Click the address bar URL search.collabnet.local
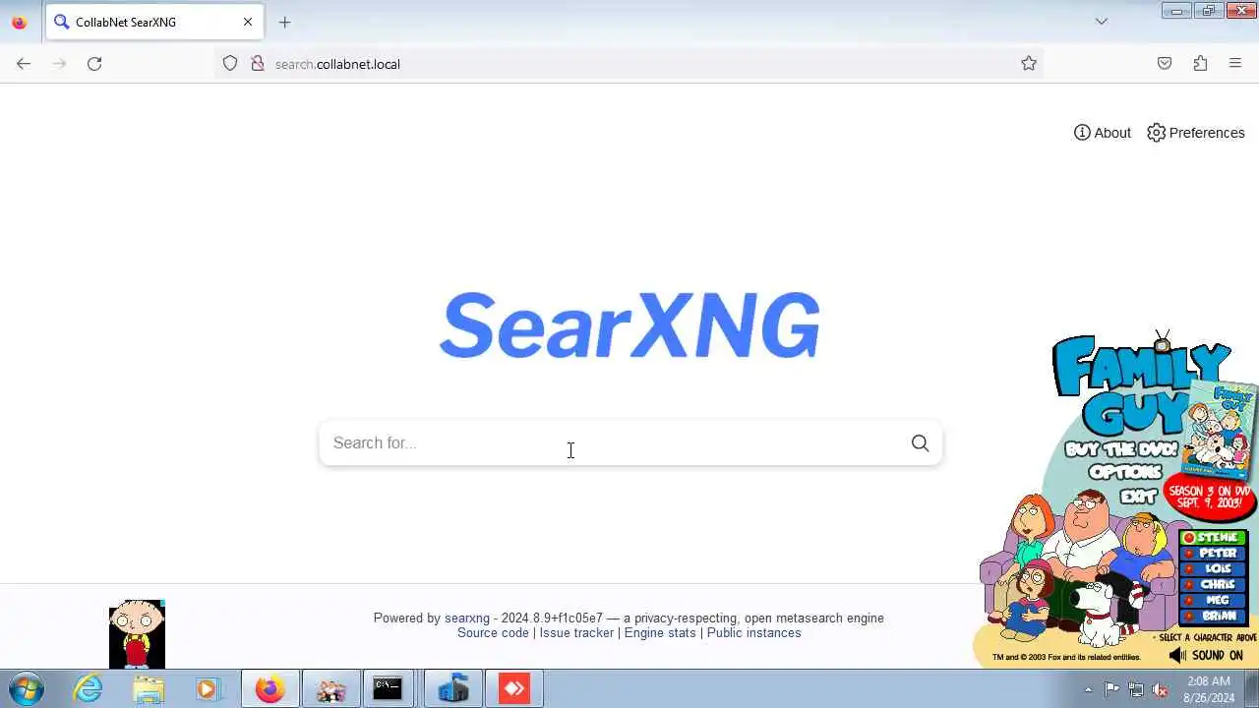This screenshot has width=1259, height=708. tap(337, 64)
